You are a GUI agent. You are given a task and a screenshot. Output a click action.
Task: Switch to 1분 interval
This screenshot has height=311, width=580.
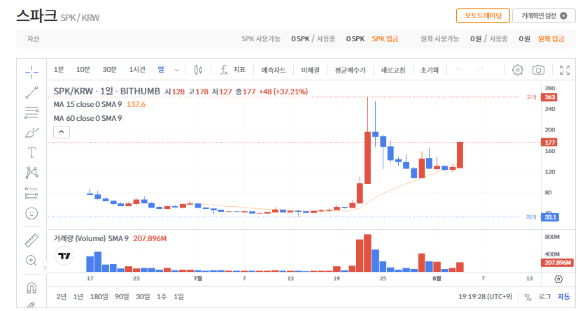59,69
